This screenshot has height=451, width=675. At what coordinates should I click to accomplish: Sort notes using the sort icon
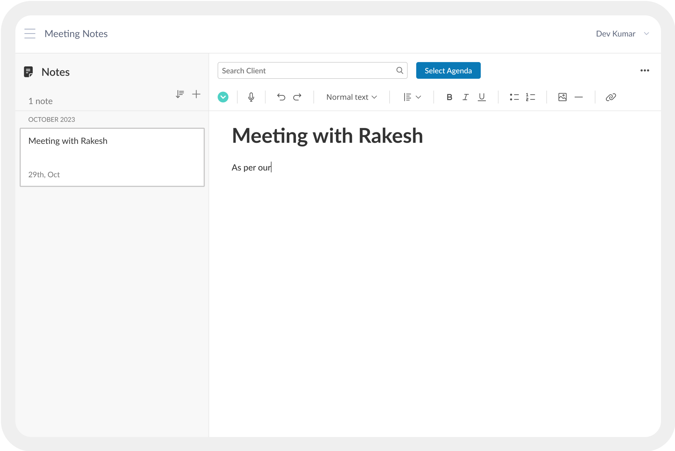click(180, 94)
